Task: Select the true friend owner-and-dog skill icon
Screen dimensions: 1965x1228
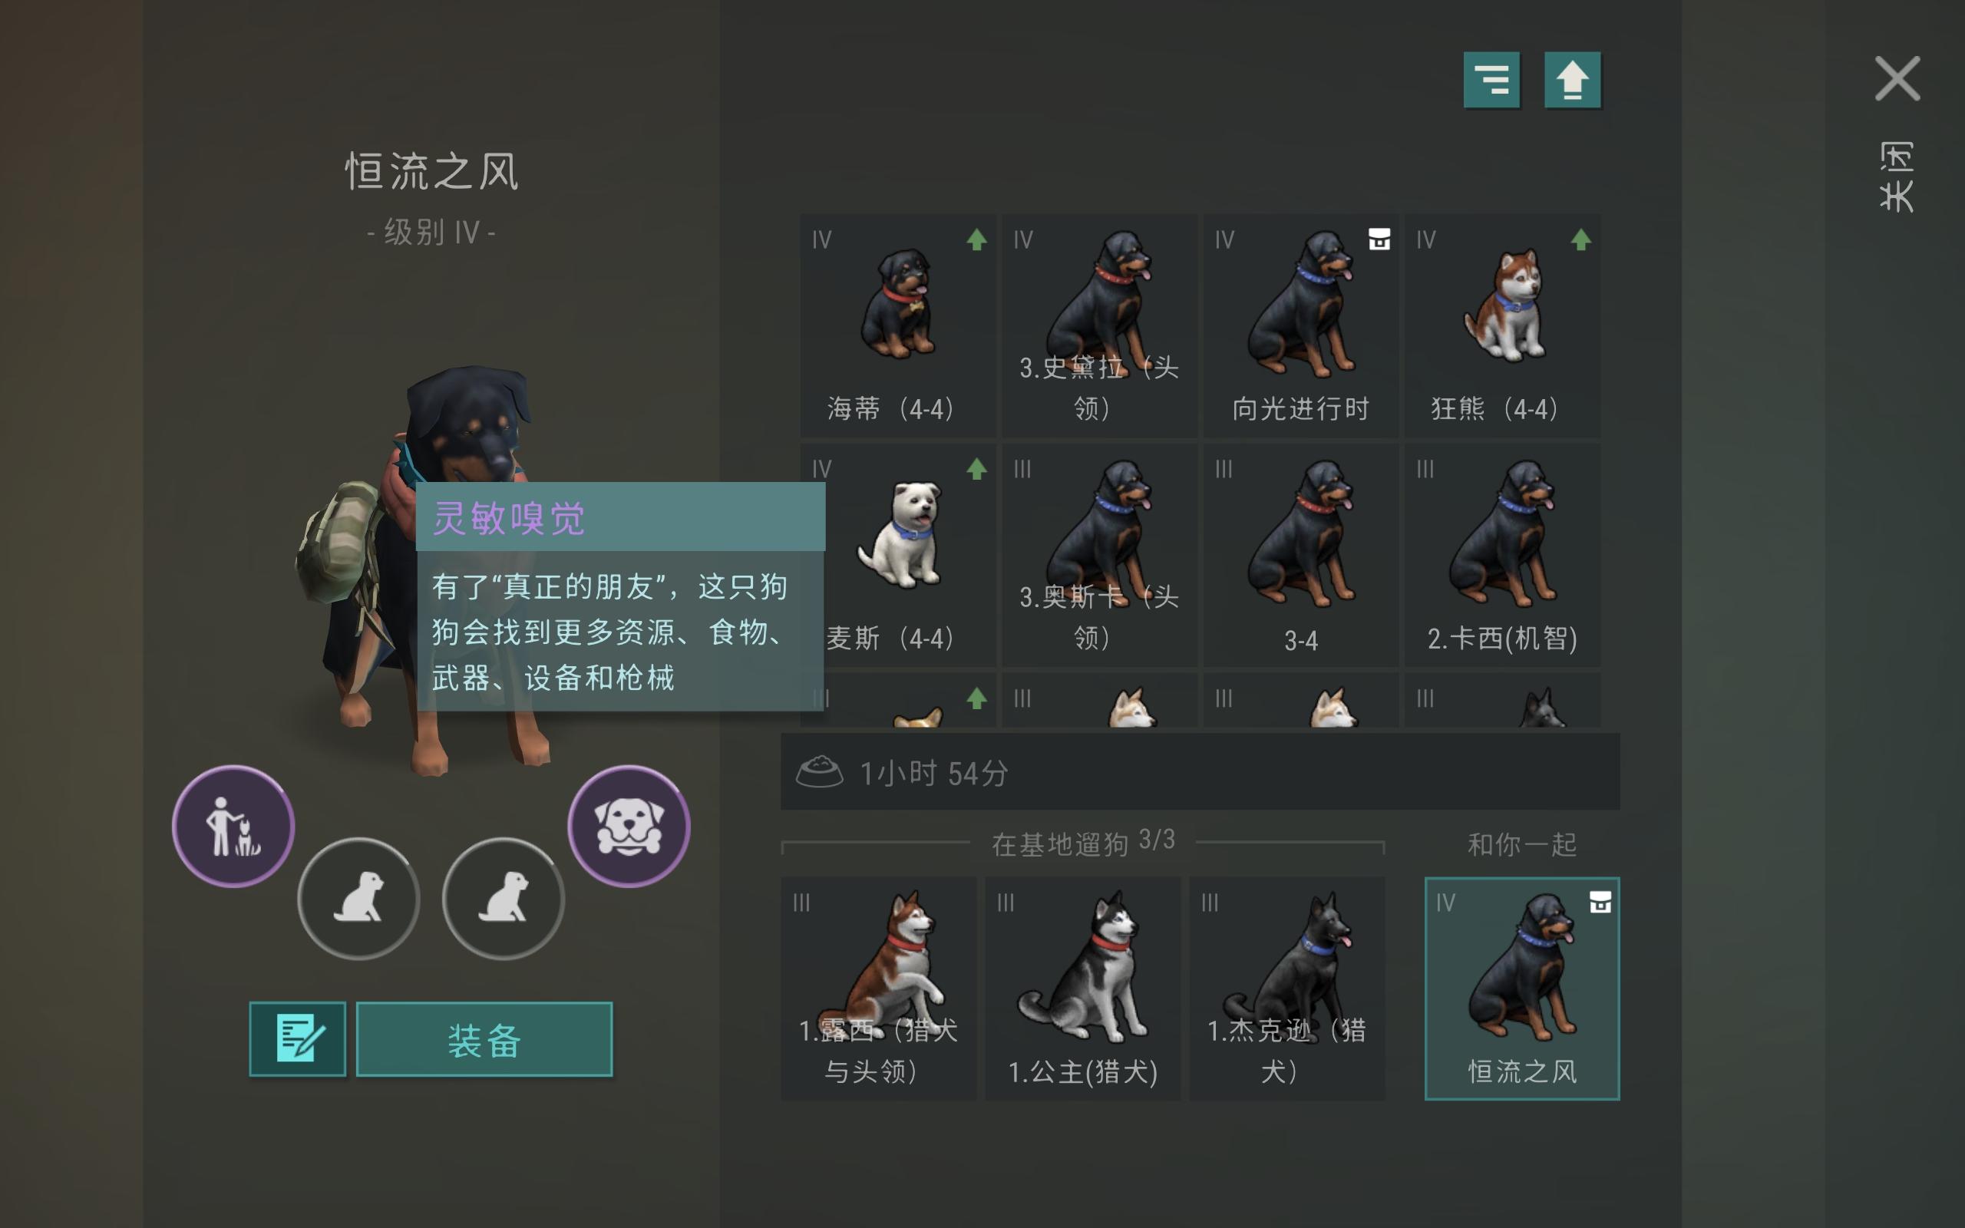Action: pyautogui.click(x=233, y=826)
